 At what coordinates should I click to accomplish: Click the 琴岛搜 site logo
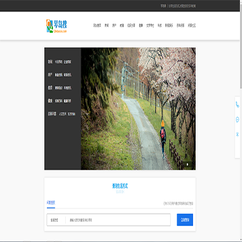click(56, 26)
